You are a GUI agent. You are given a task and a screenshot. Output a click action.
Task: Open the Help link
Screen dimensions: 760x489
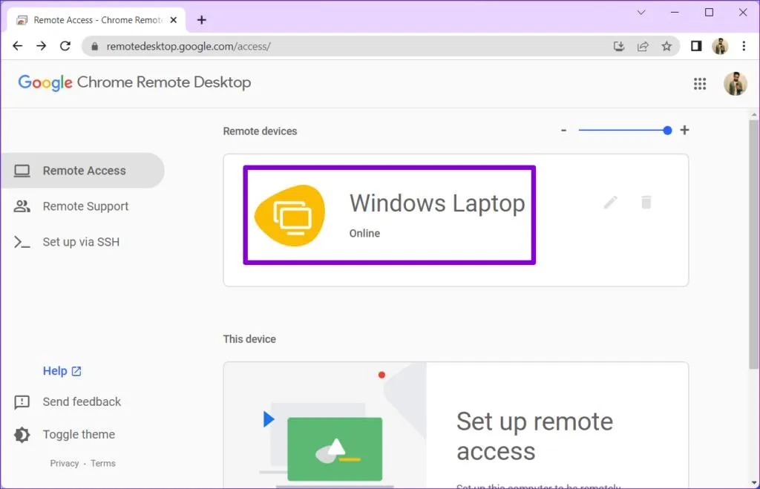[x=62, y=371]
